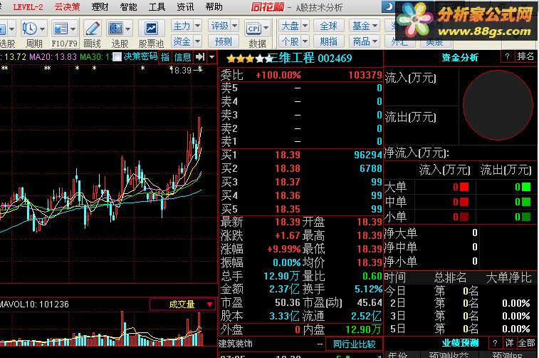Screen dimensions: 539x358
Task: Click the 排名 button
Action: point(525,56)
